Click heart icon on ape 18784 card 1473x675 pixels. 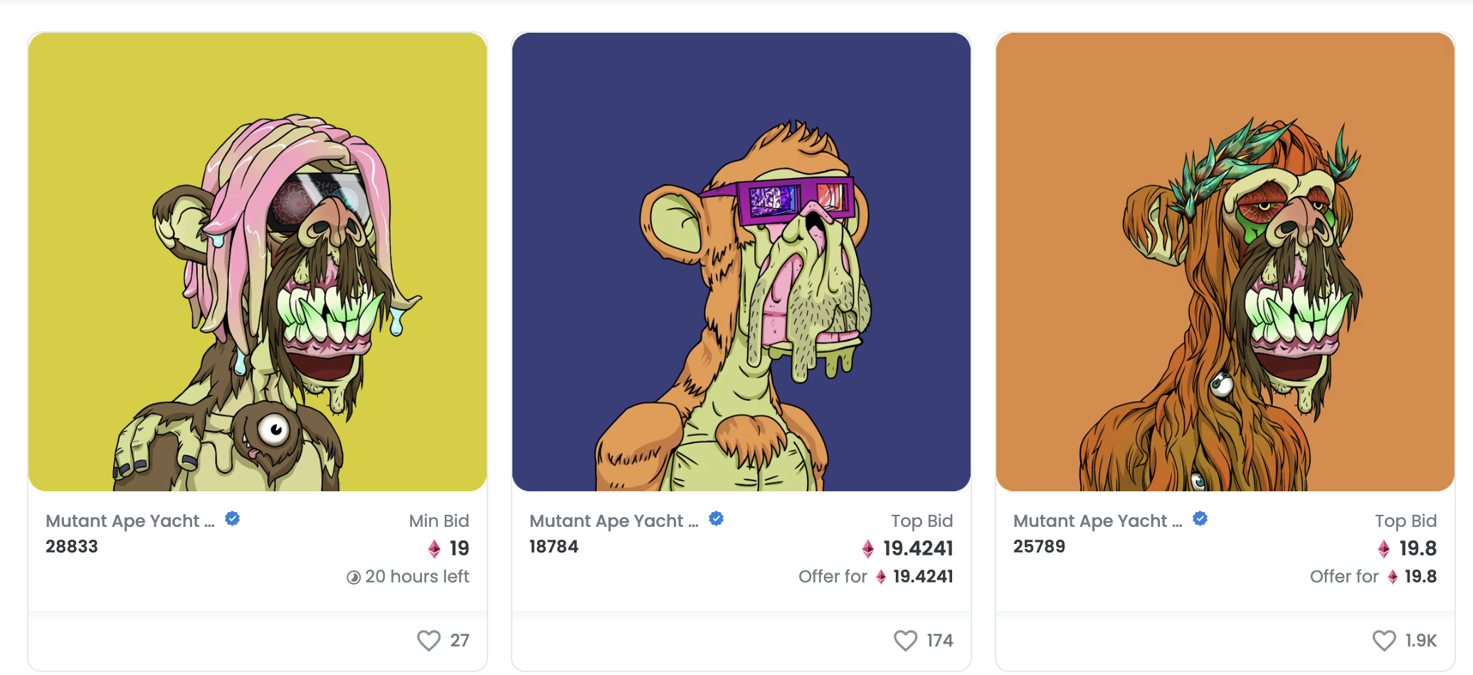coord(905,640)
